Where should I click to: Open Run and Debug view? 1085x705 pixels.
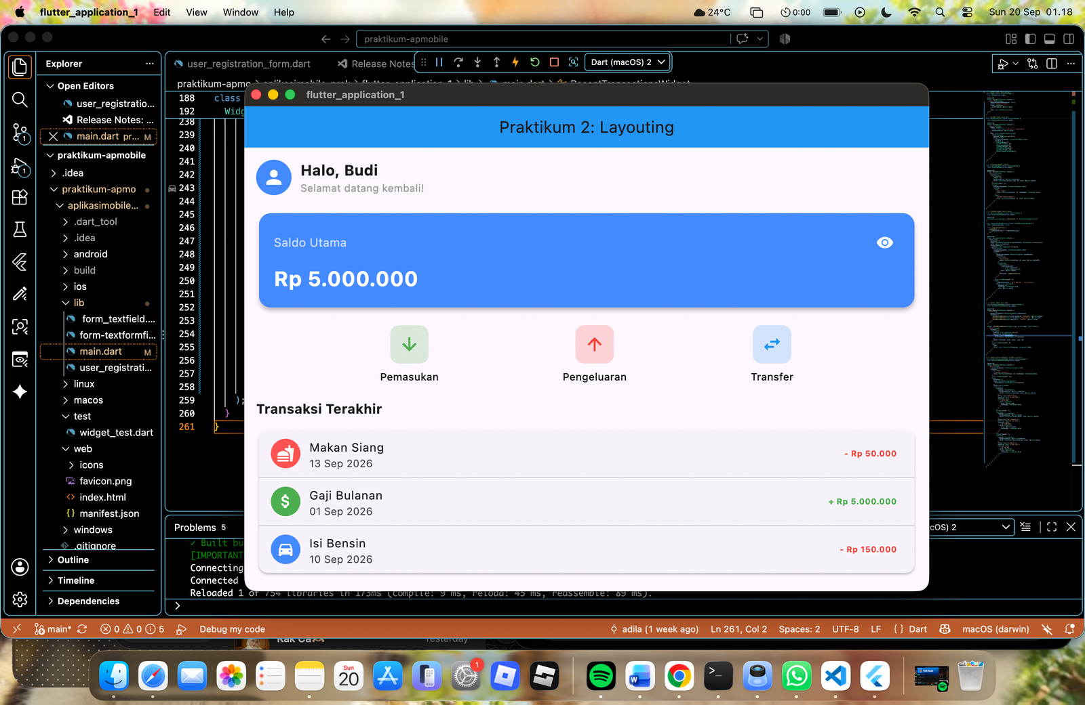20,166
